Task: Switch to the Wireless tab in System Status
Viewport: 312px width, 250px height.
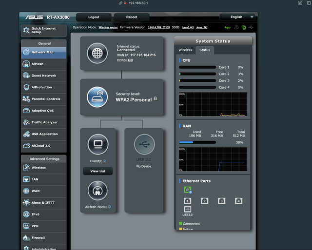Action: pyautogui.click(x=185, y=50)
